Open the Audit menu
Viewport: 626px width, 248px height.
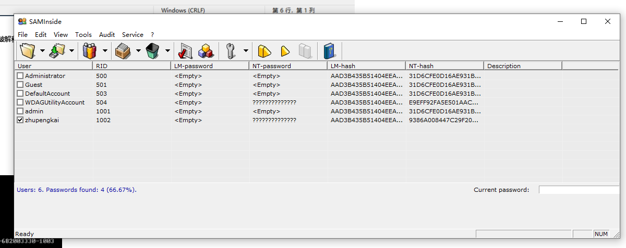pos(107,35)
